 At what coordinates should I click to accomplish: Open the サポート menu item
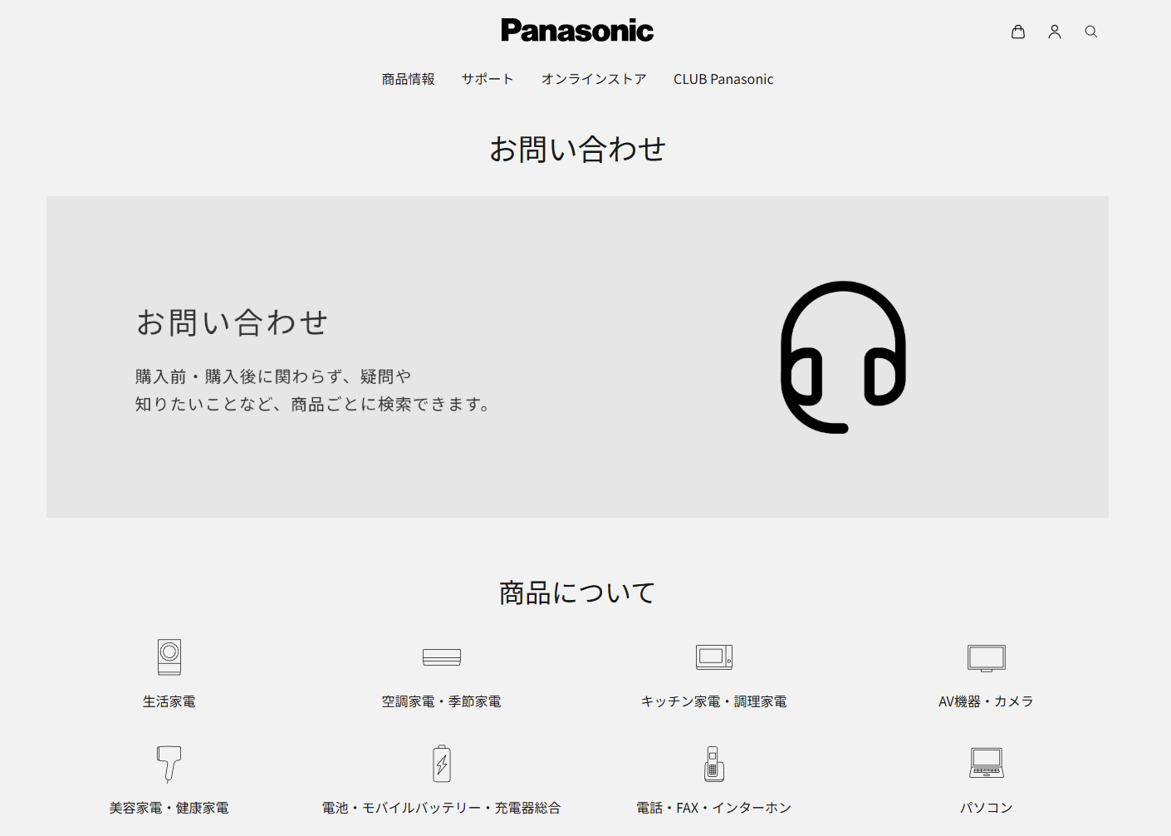(488, 79)
